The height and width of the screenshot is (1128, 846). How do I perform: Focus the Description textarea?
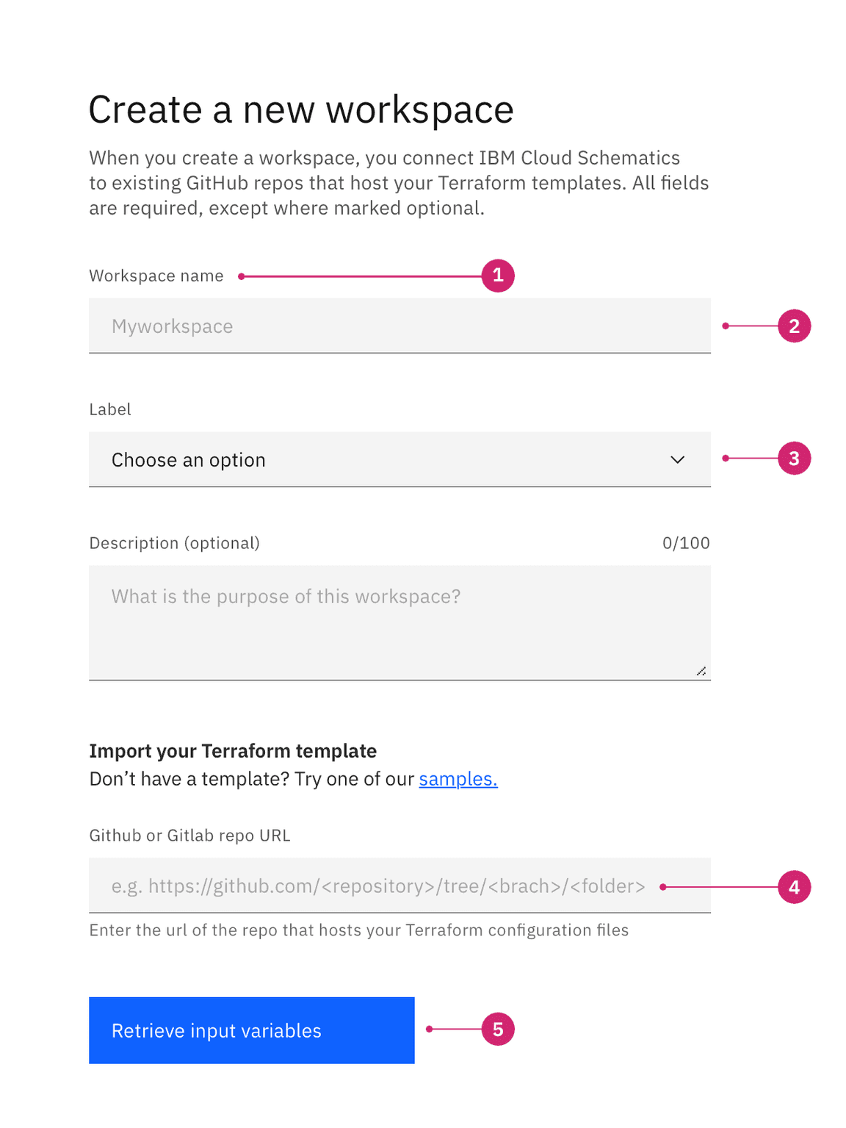click(x=399, y=622)
